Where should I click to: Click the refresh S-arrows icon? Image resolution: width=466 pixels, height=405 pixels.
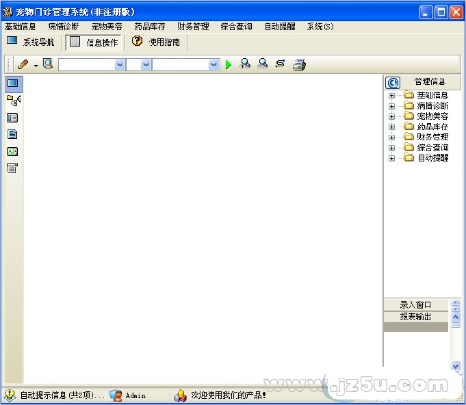(x=280, y=64)
